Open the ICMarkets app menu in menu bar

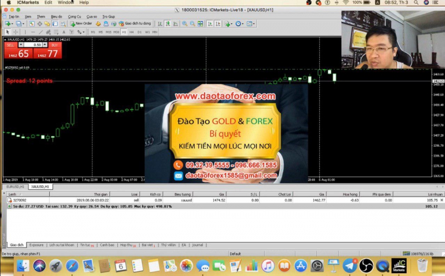point(27,3)
